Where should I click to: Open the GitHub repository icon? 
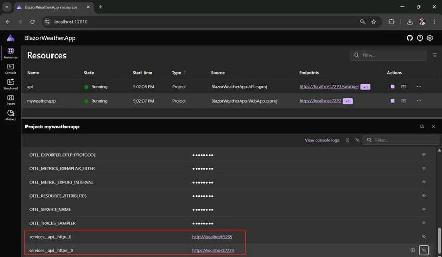(410, 38)
